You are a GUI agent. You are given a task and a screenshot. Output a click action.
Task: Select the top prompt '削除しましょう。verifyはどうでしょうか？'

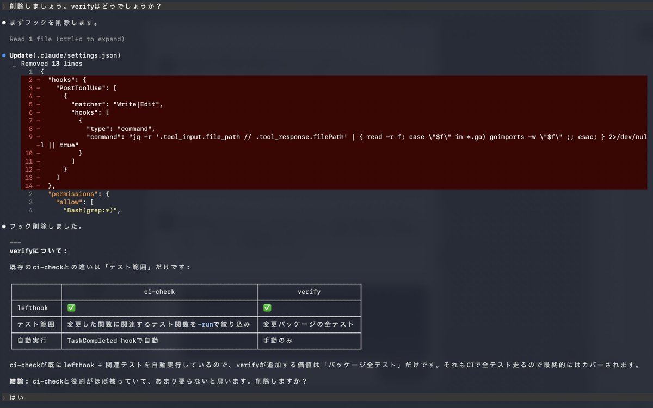pyautogui.click(x=85, y=7)
